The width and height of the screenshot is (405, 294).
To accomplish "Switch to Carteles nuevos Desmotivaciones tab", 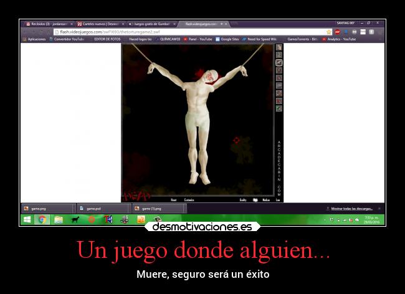I will (100, 24).
